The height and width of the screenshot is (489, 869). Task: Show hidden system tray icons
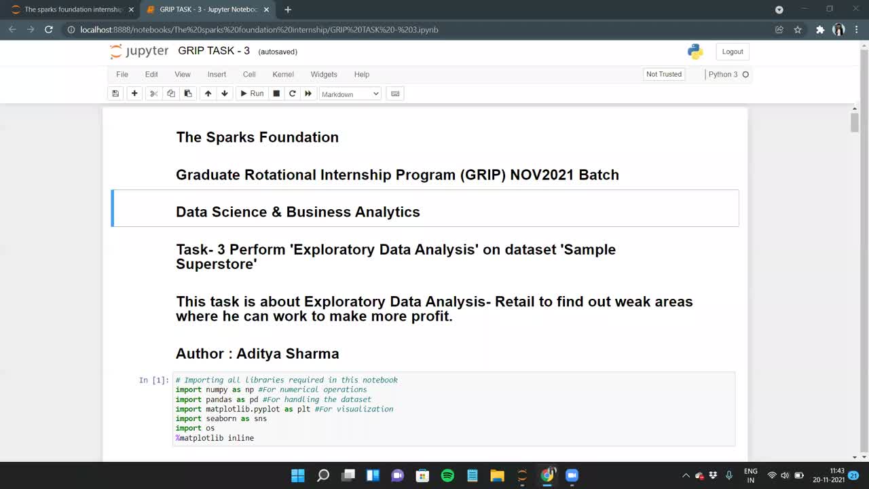(x=686, y=475)
